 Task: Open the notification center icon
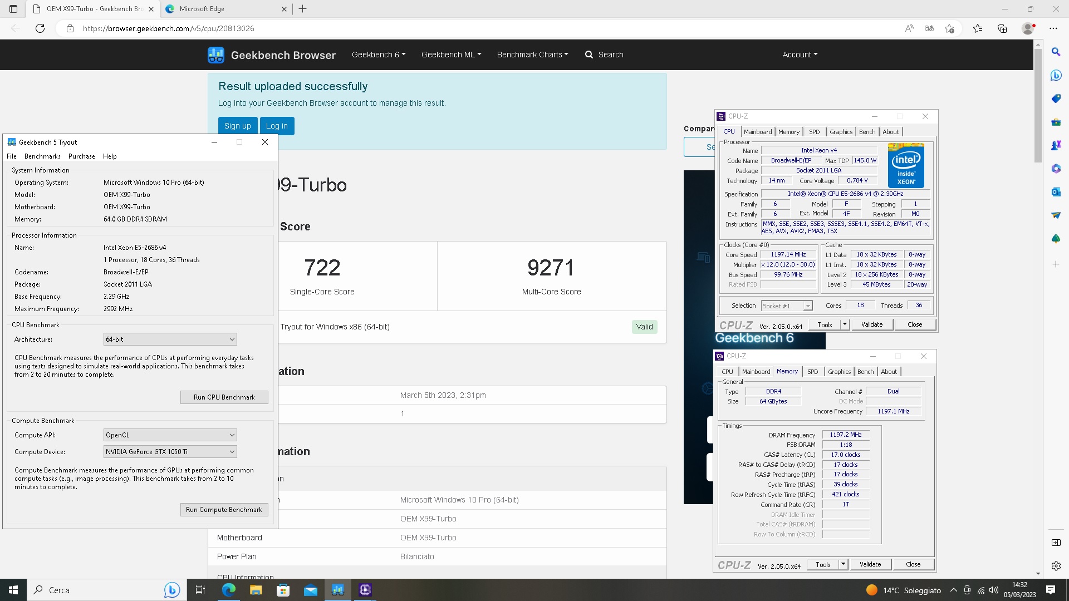coord(1051,590)
